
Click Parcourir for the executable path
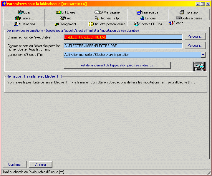(195, 36)
